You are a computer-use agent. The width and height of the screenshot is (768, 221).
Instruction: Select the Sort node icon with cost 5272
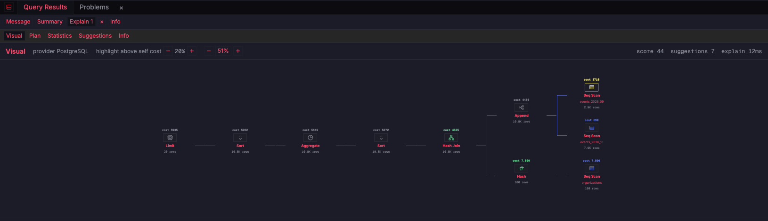tap(381, 138)
